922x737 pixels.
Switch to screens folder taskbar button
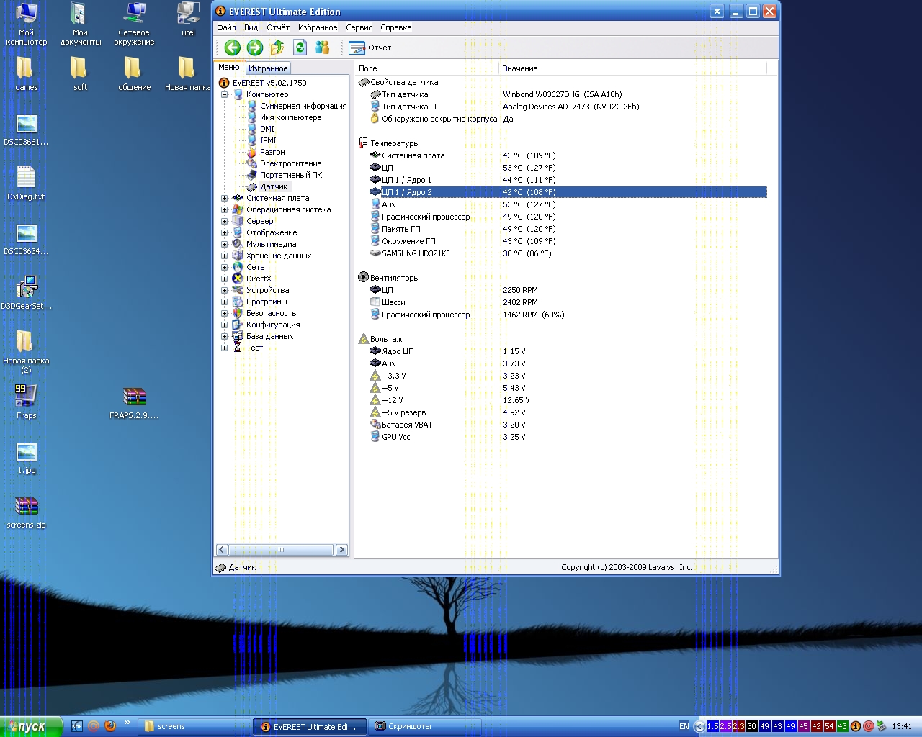coord(194,727)
